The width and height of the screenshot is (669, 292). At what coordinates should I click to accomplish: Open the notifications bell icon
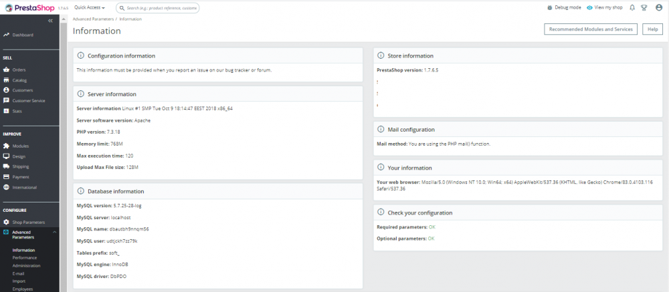click(632, 8)
